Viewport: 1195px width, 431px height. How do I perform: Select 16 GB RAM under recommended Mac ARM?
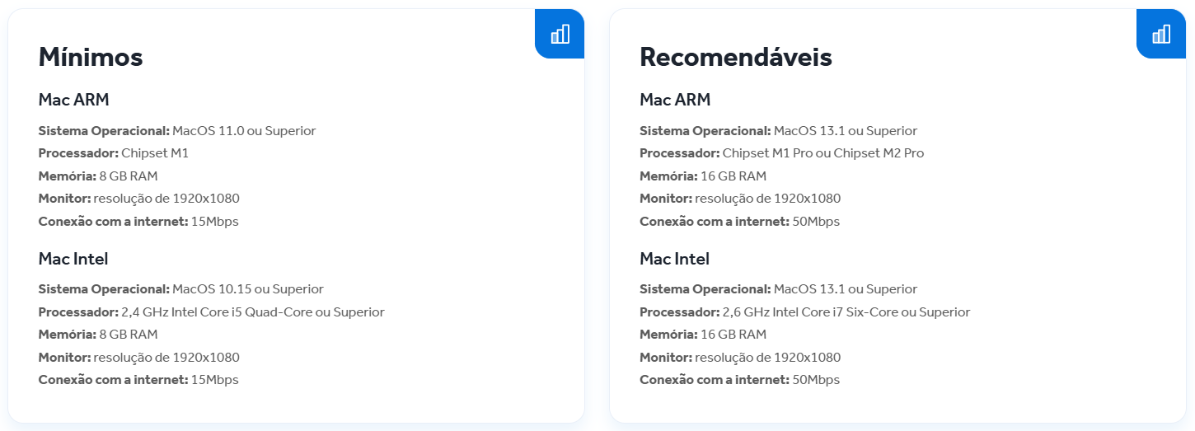[x=733, y=176]
